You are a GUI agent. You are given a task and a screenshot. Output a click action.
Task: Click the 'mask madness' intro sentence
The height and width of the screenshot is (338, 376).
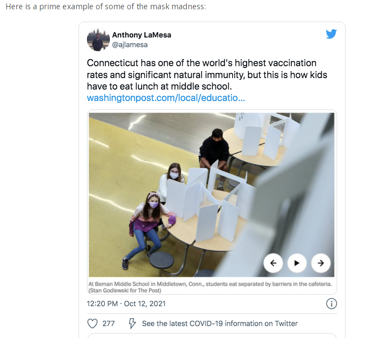[105, 8]
